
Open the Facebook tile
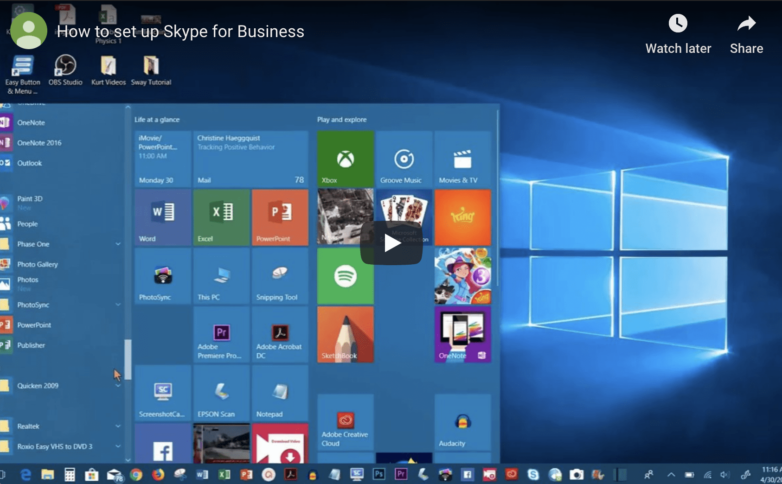click(x=163, y=443)
